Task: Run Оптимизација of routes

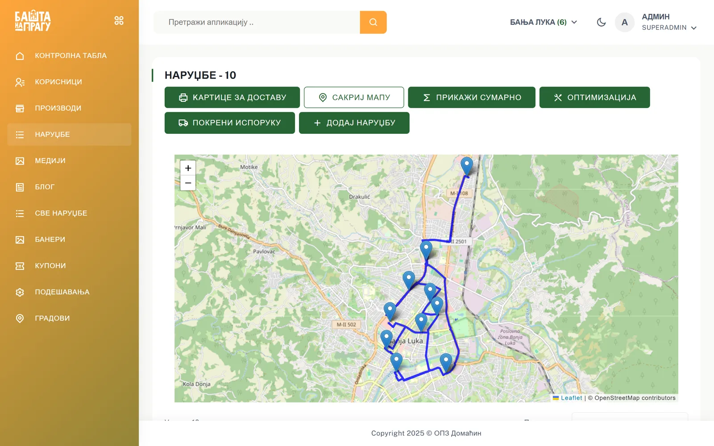Action: [x=594, y=97]
